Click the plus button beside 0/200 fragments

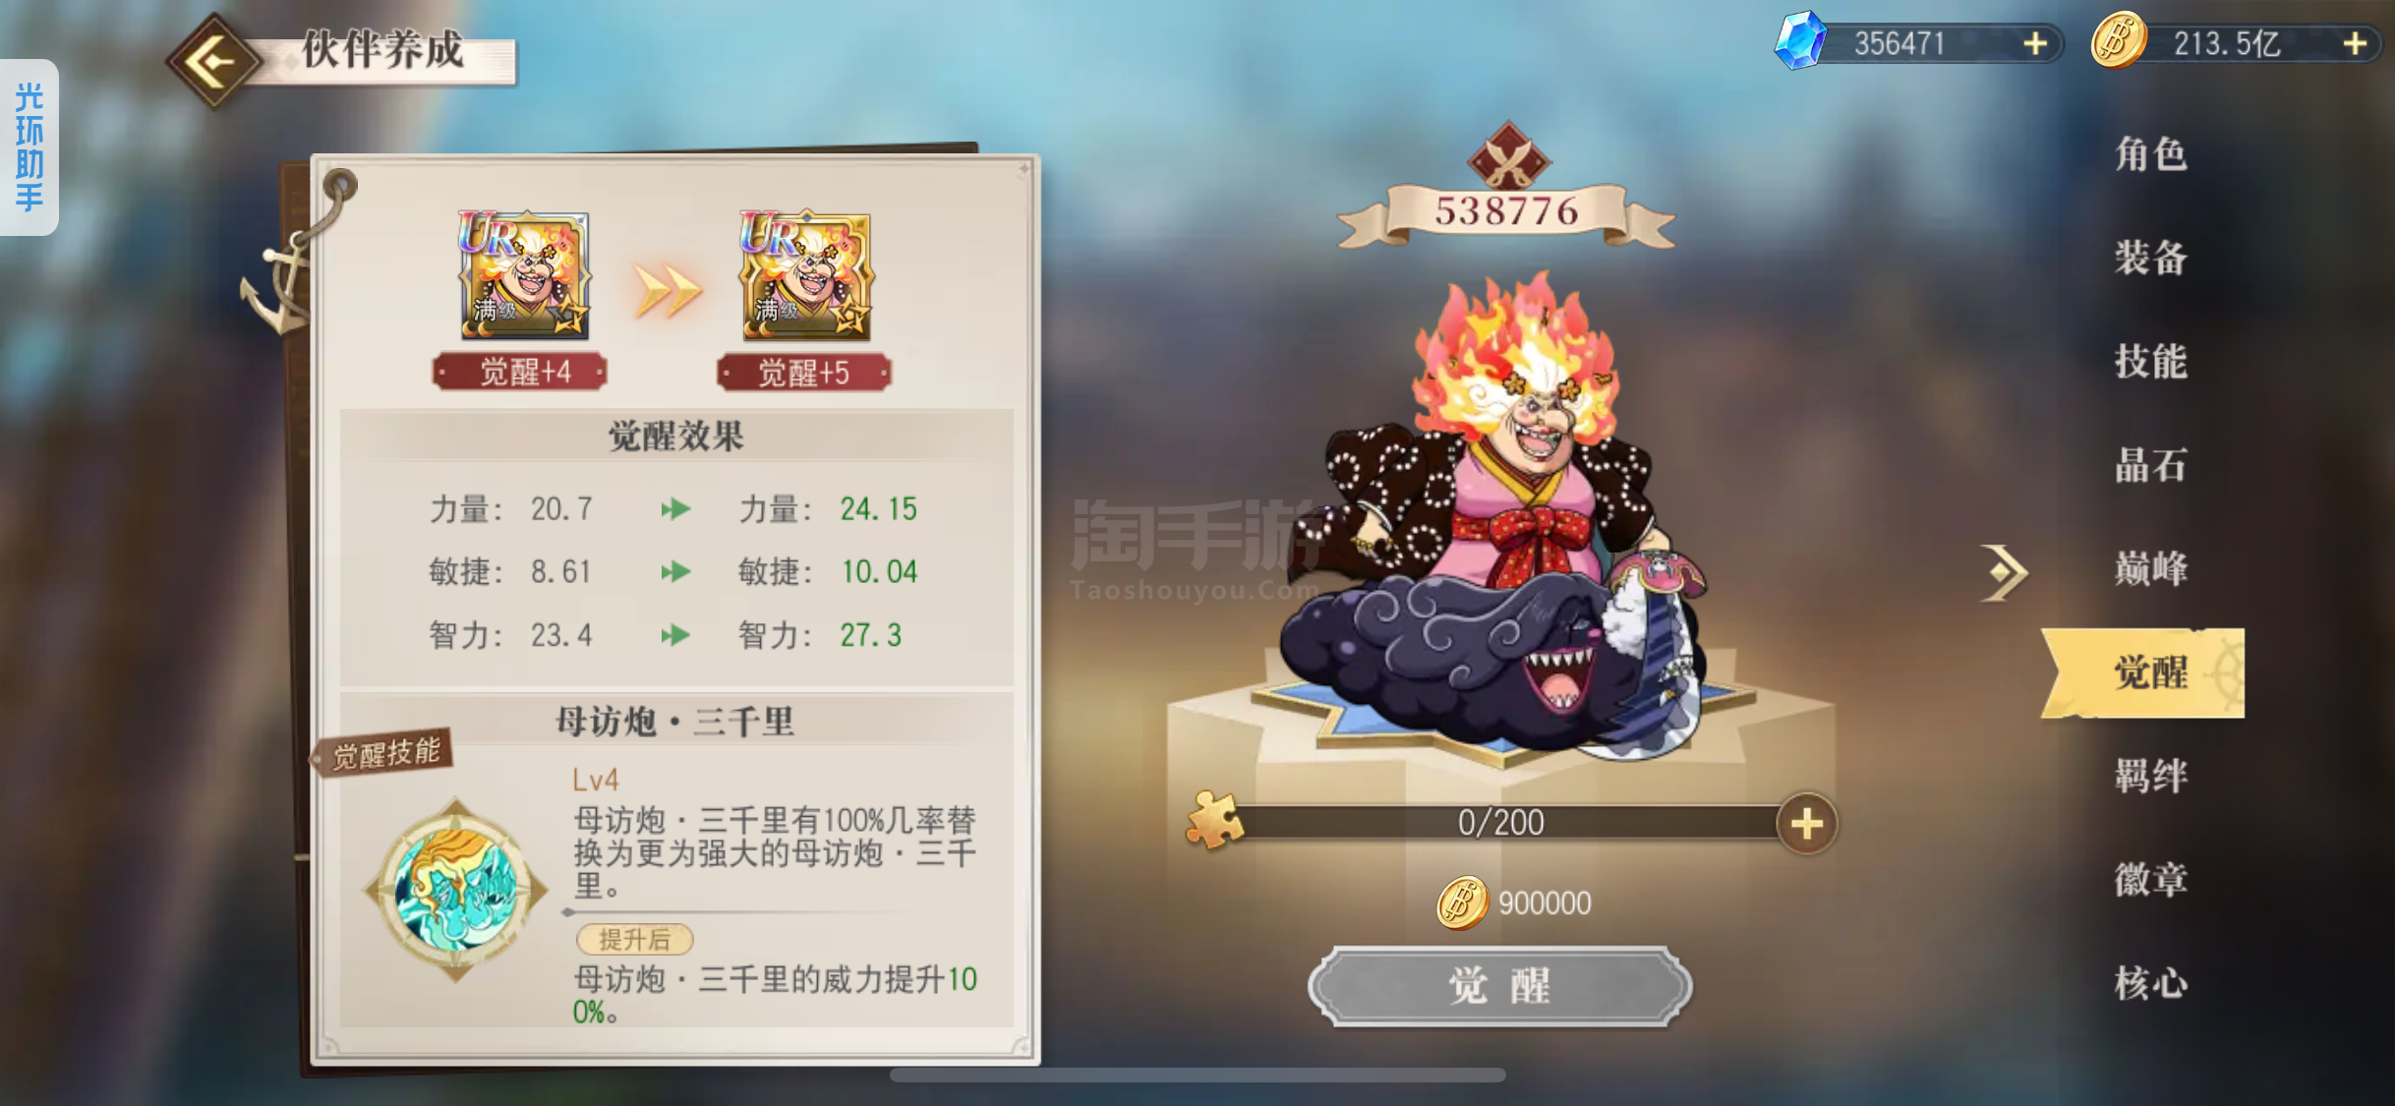point(1806,824)
